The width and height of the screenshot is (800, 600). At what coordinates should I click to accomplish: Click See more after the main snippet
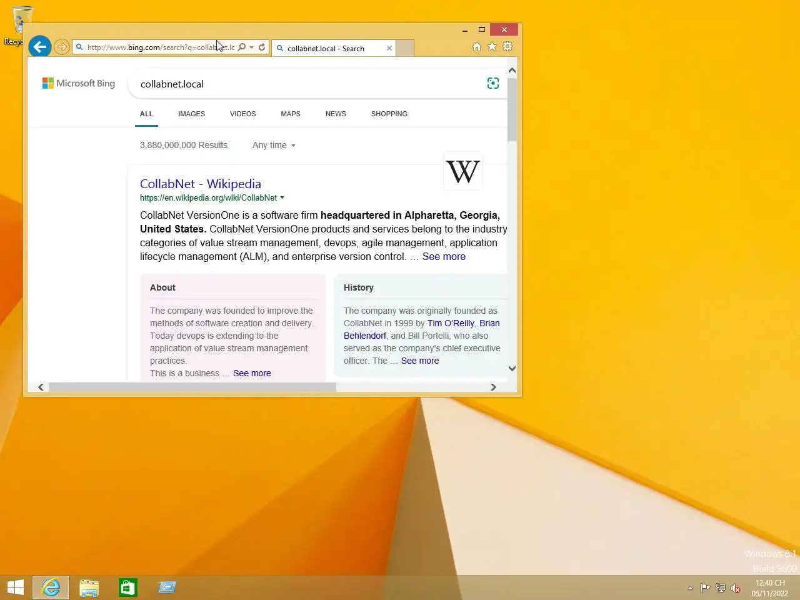coord(444,256)
